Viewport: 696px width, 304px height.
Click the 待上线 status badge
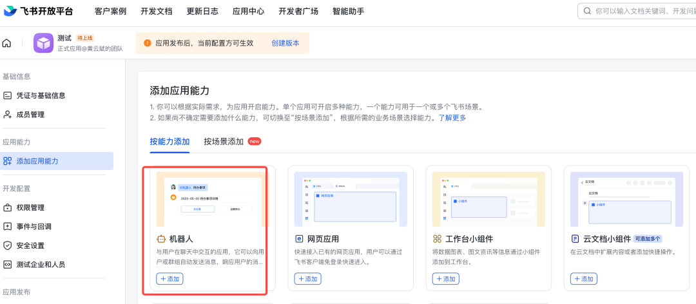click(x=85, y=38)
